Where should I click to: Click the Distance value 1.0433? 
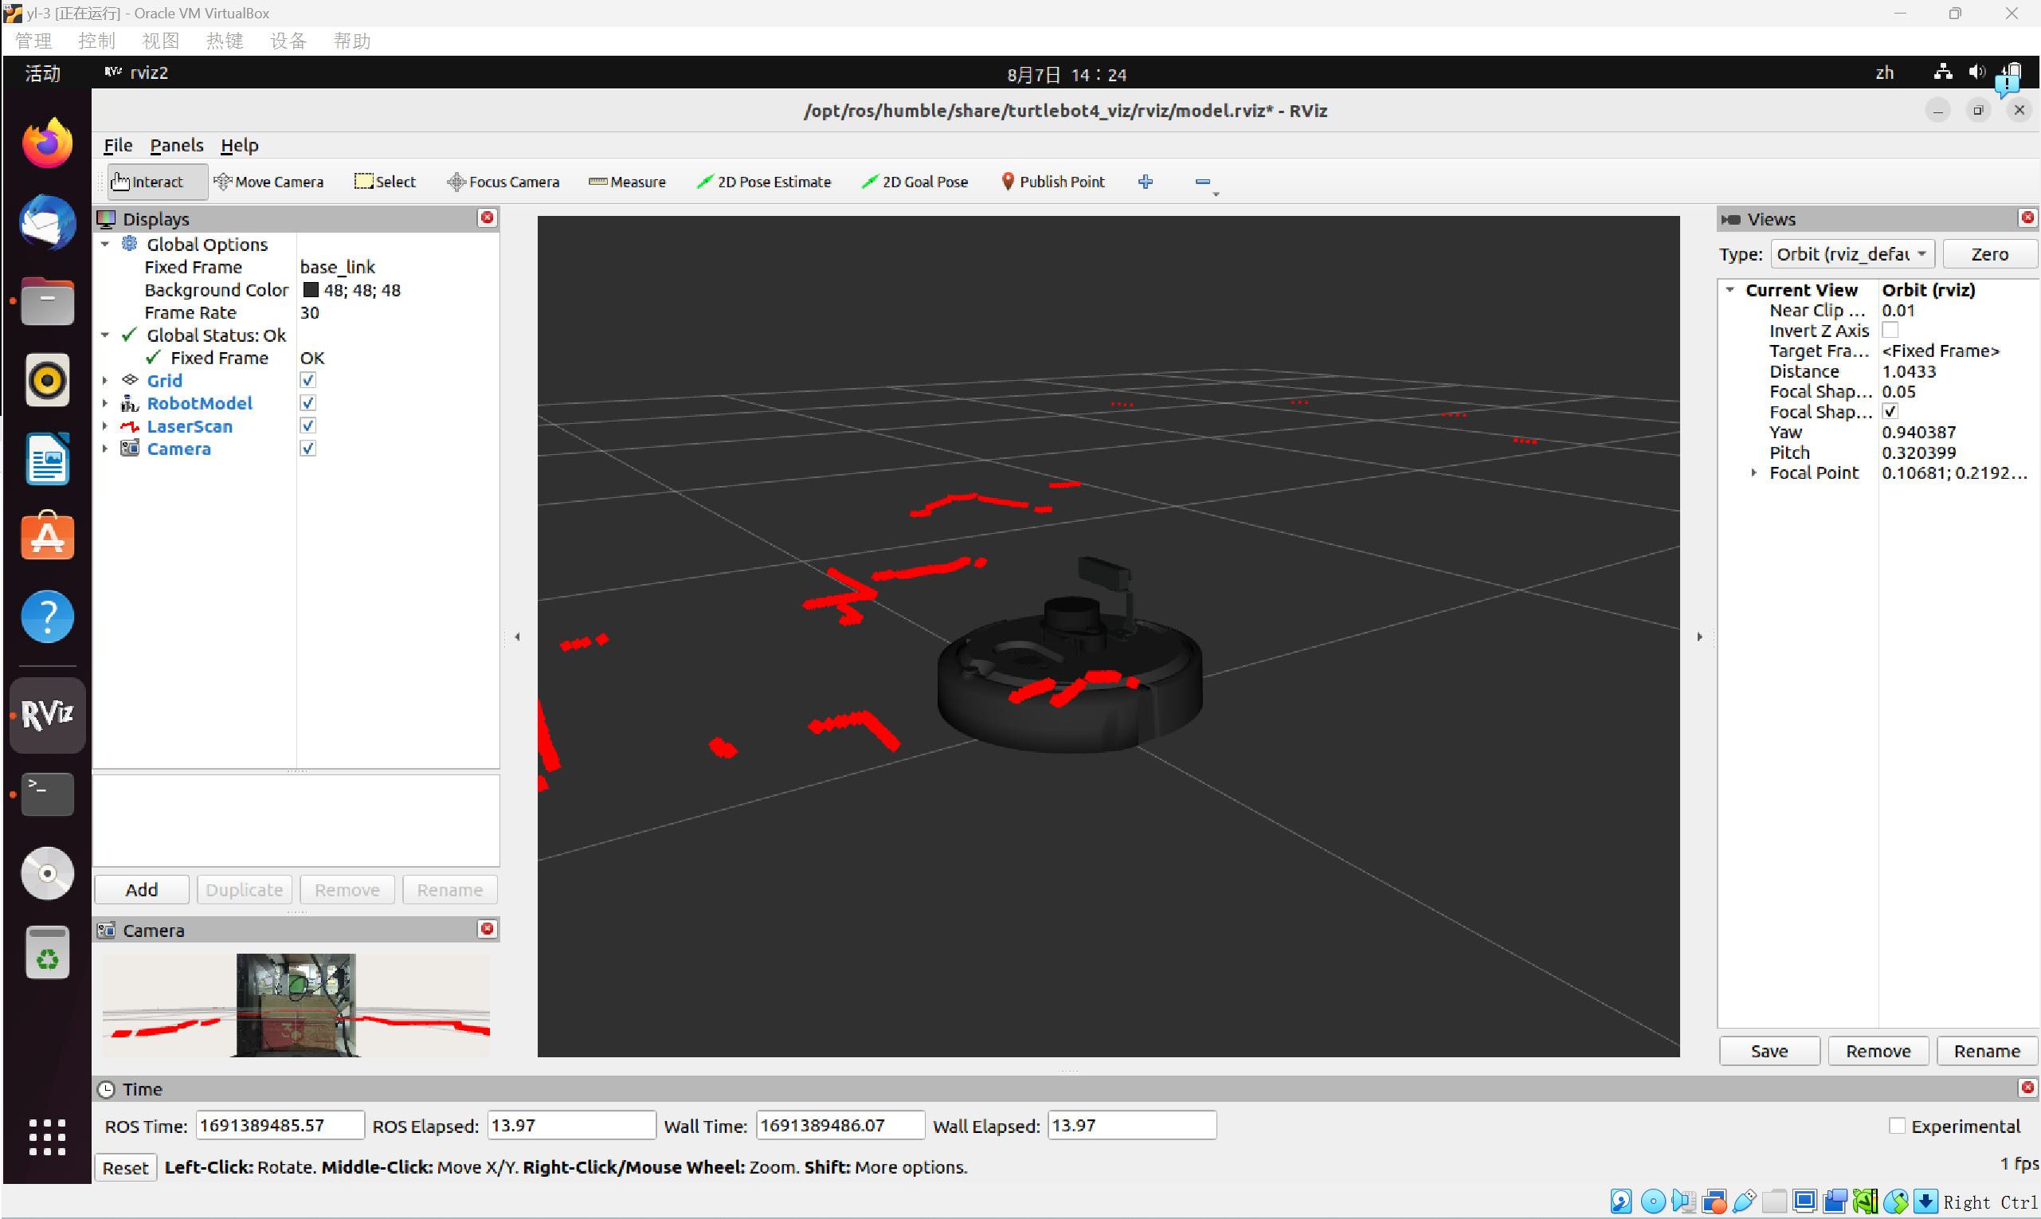[x=1909, y=371]
